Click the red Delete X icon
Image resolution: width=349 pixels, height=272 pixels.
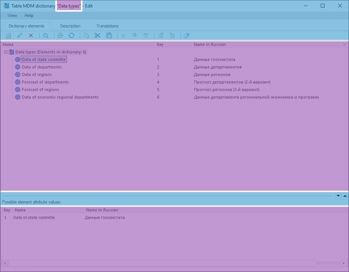pyautogui.click(x=31, y=35)
